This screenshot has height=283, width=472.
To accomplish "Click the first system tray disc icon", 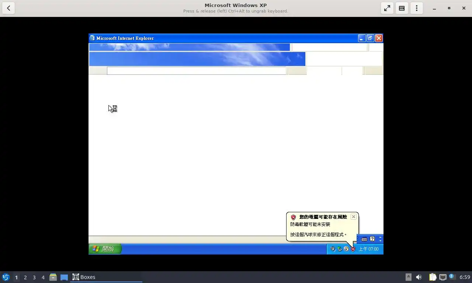I will pos(333,249).
